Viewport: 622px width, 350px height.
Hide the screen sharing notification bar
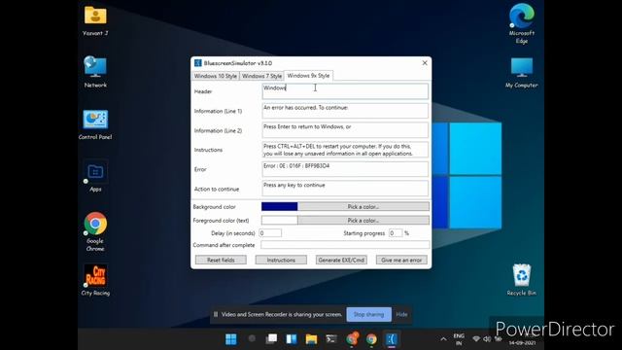(401, 314)
